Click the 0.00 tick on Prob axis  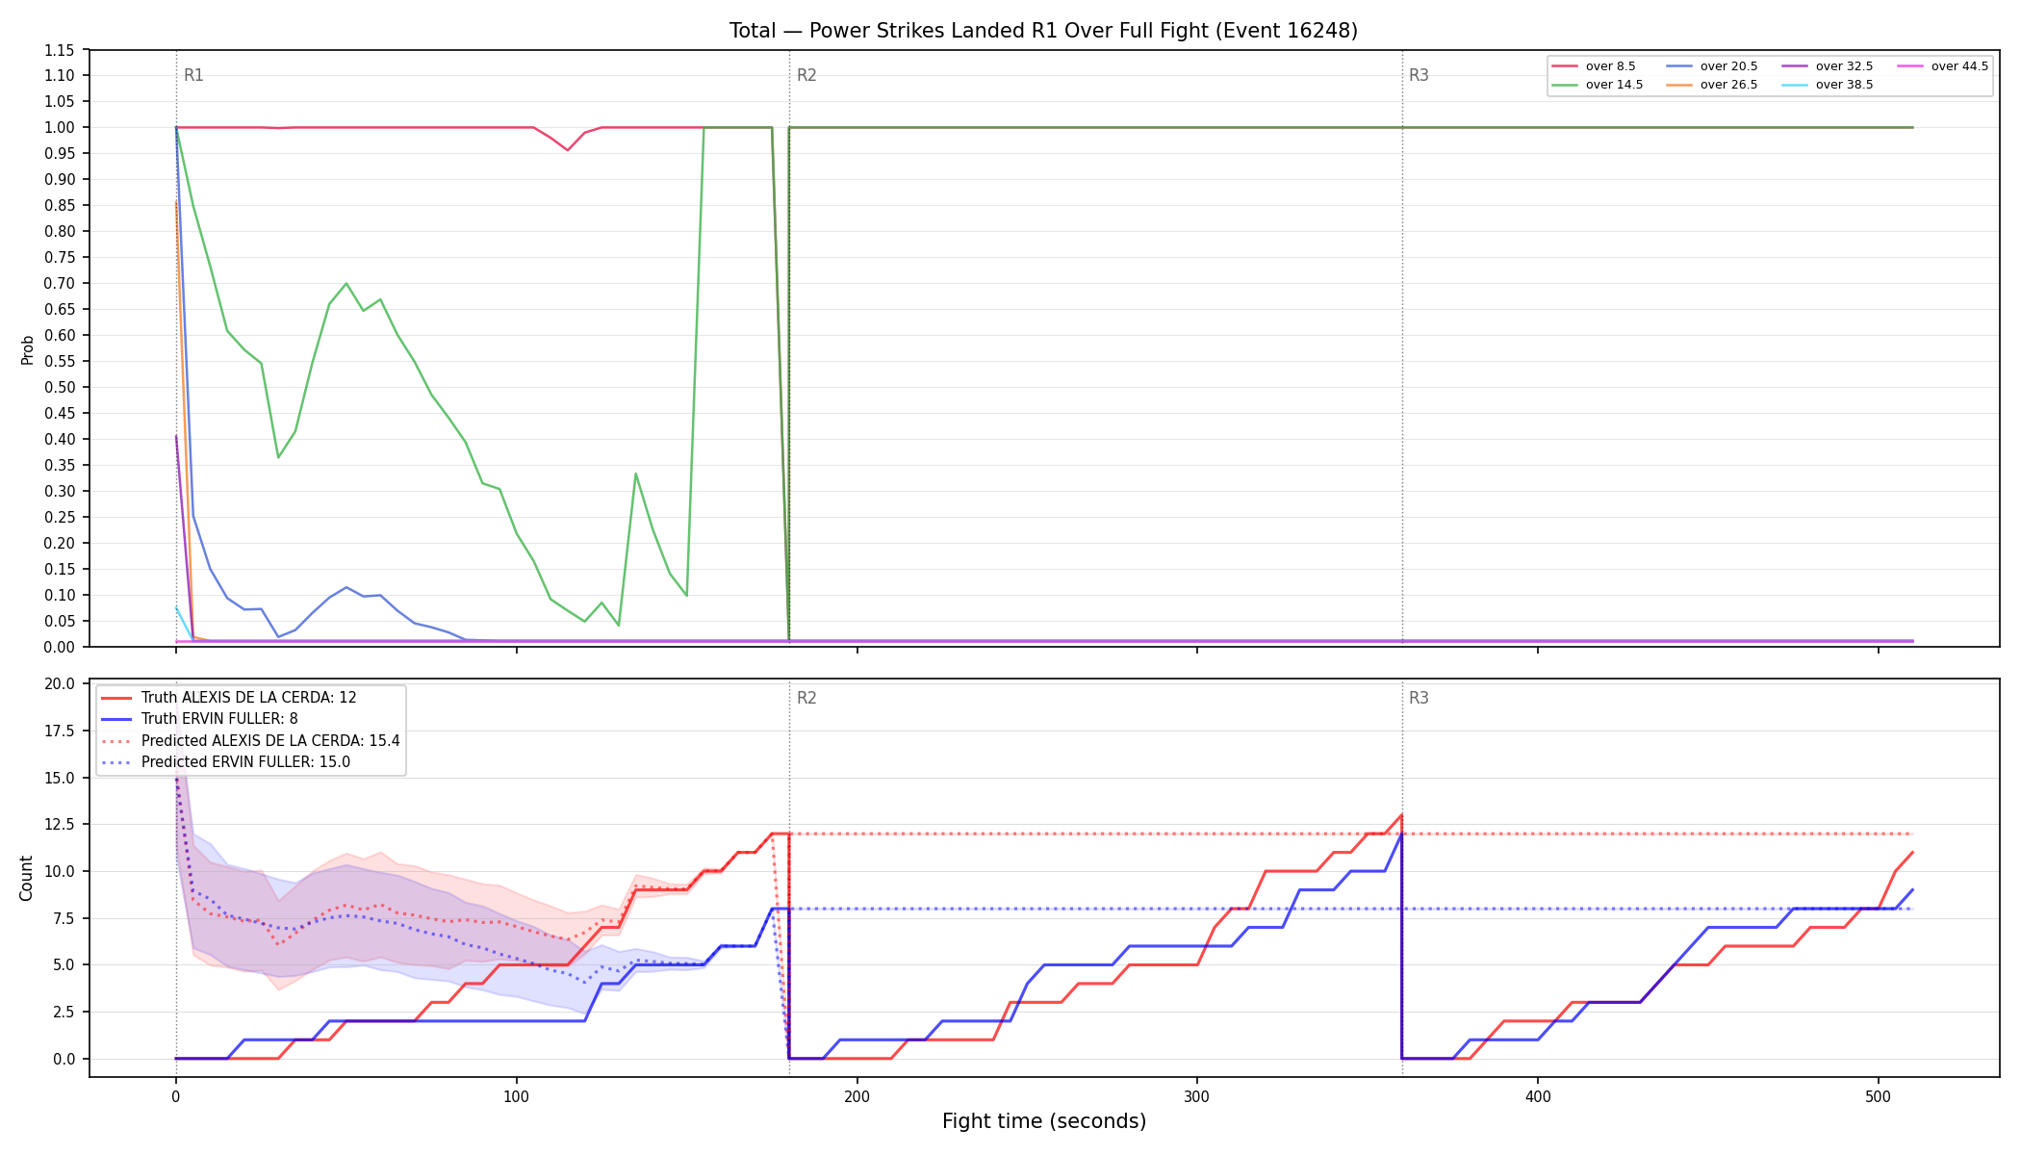[60, 648]
